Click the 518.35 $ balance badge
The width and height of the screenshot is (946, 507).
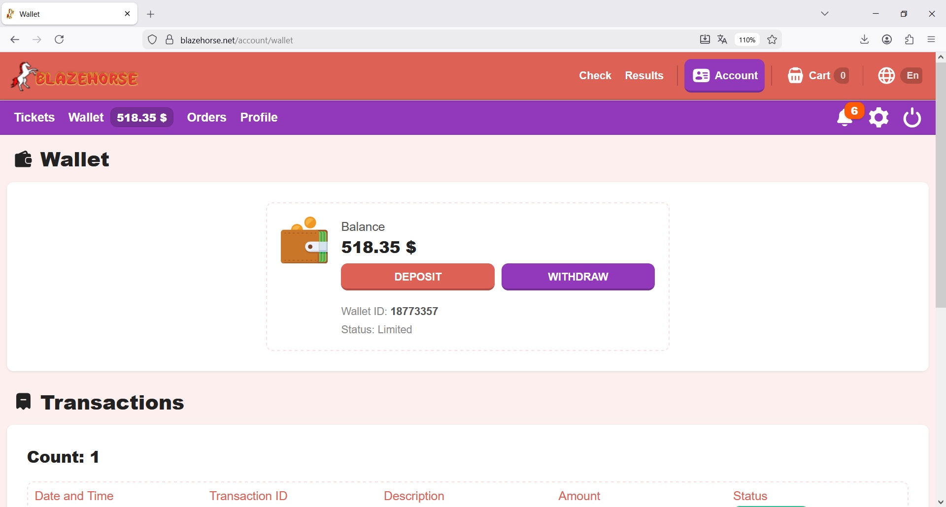[142, 118]
